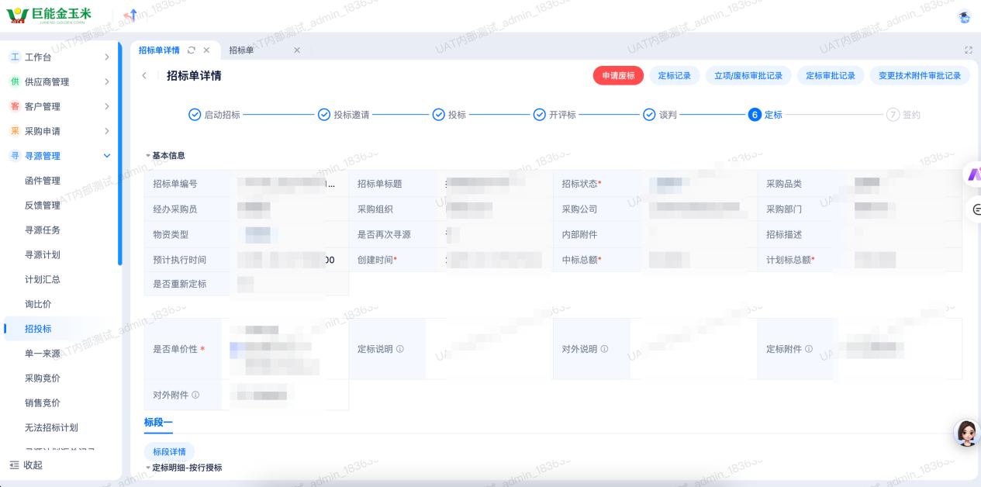Click step 7 签约 in progress bar
This screenshot has width=981, height=487.
(x=903, y=115)
